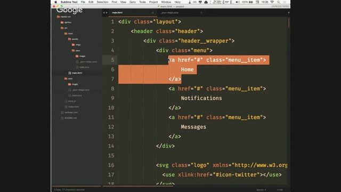Open package.json from the sidebar
This screenshot has height=192, width=341.
[x=71, y=113]
